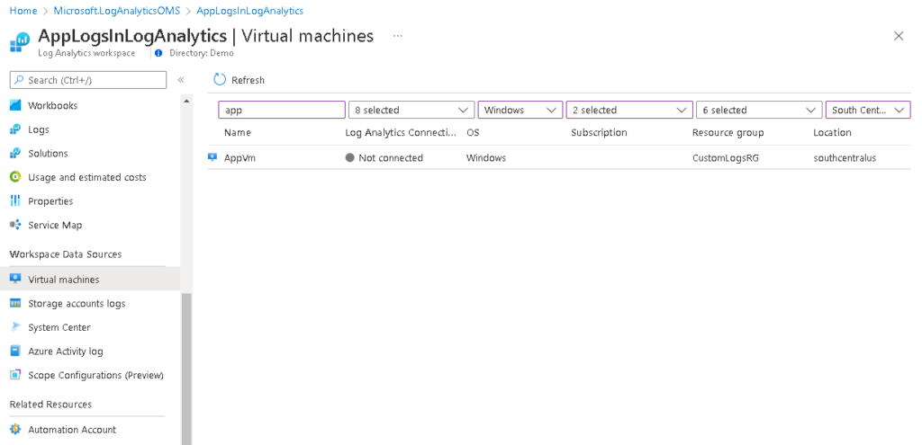922x445 pixels.
Task: Open the South Central location dropdown
Action: 867,110
